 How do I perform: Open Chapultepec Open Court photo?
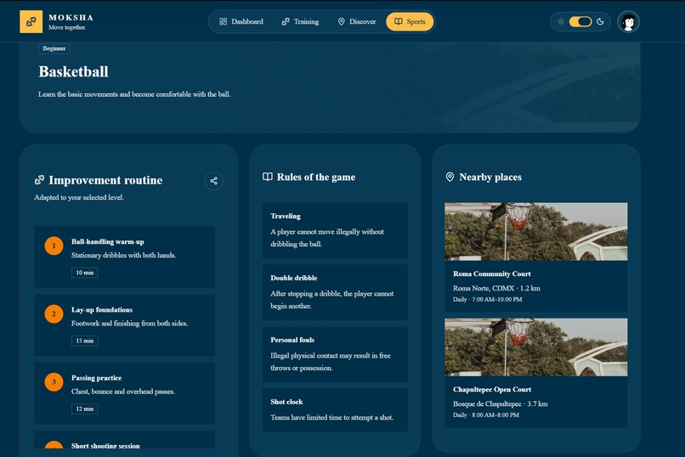(536, 347)
